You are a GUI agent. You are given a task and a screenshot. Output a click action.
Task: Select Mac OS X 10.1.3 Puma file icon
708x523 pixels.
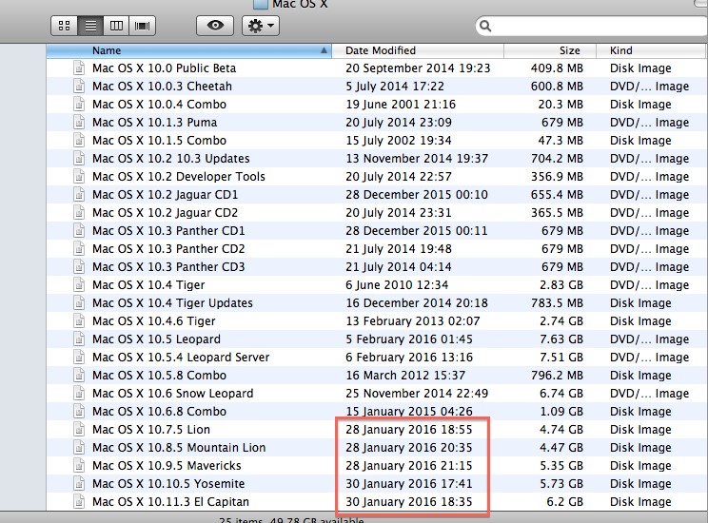click(79, 122)
